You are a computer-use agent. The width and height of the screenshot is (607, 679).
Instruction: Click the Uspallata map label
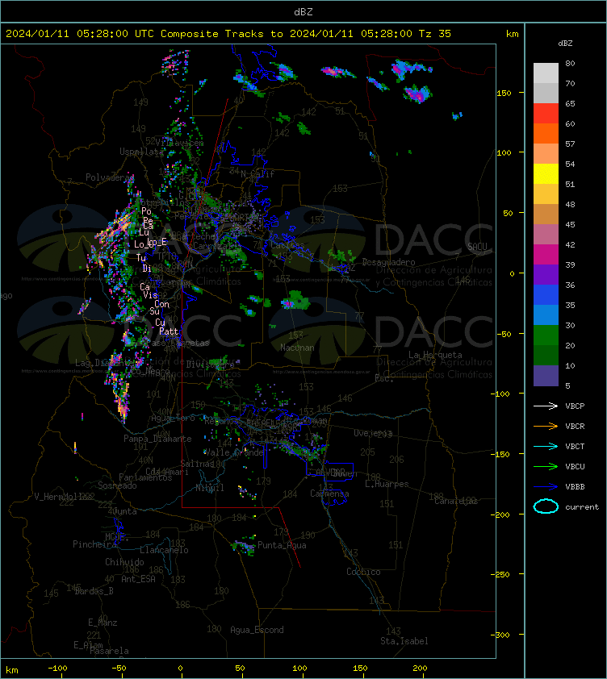coord(141,152)
